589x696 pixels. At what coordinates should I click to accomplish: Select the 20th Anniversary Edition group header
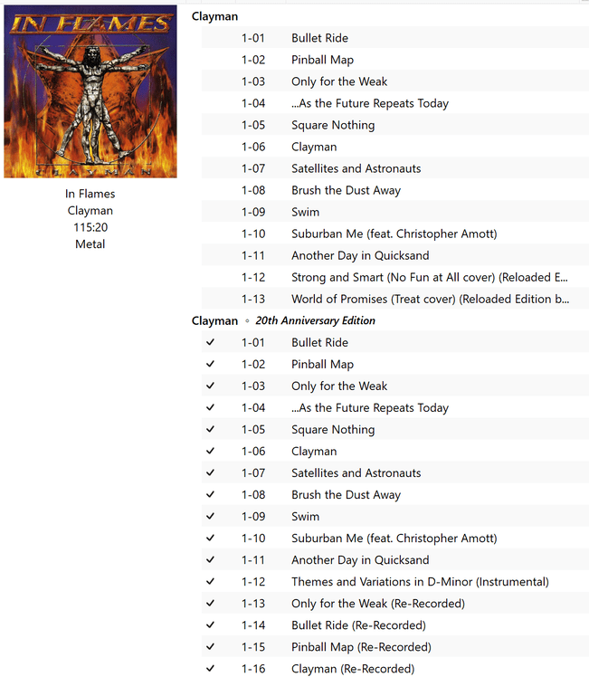(315, 320)
